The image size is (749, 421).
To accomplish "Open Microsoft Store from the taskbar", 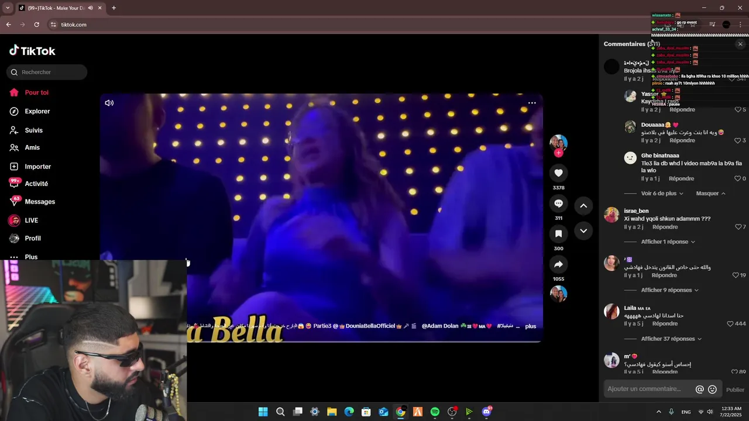I will coord(366,412).
